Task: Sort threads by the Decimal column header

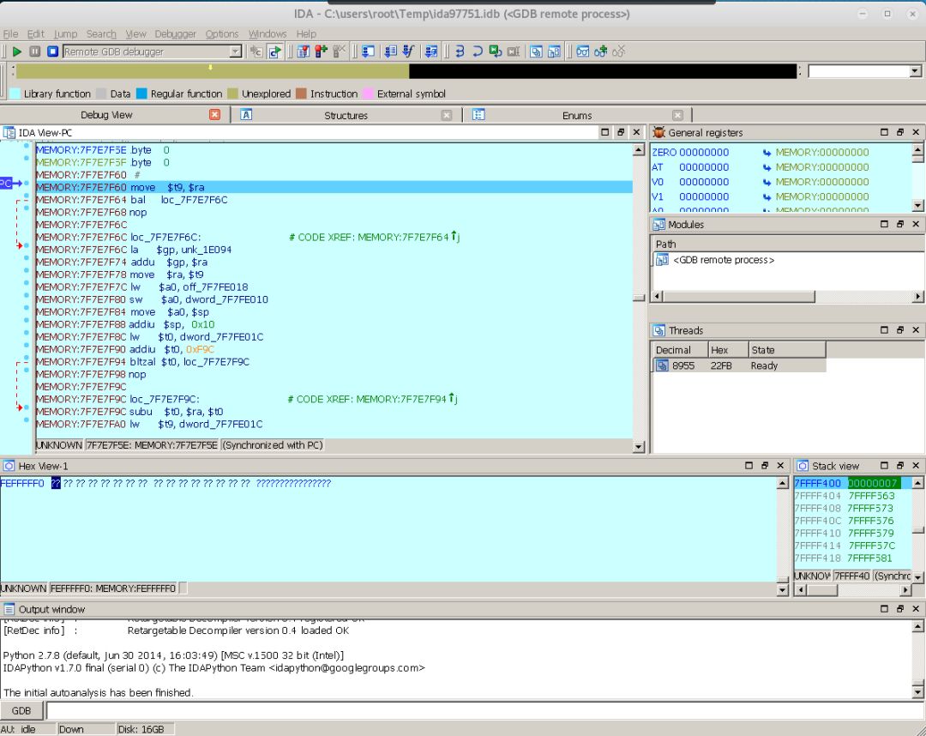Action: (680, 350)
